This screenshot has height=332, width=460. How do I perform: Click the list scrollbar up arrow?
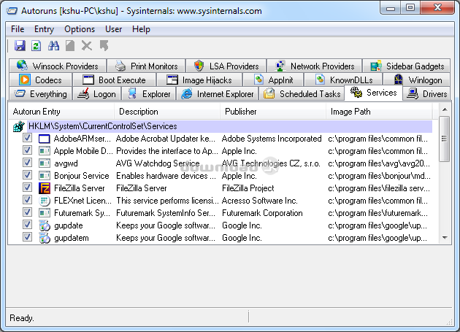click(x=445, y=109)
